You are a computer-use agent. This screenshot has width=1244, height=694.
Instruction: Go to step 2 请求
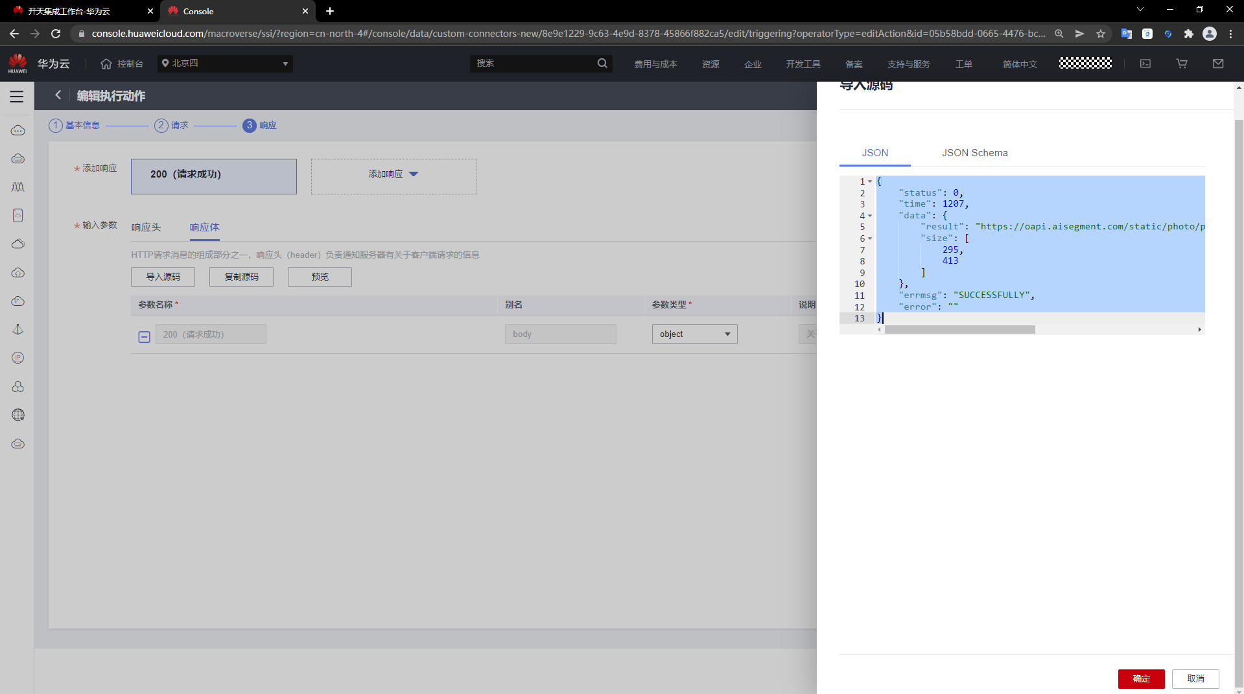pos(171,125)
